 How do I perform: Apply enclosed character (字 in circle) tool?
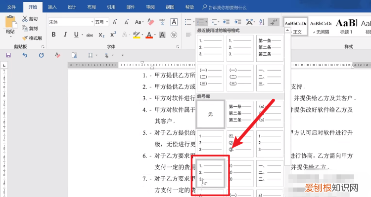coord(174,35)
